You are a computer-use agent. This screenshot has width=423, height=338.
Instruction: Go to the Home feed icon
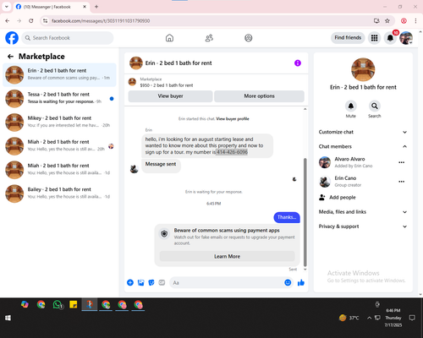coord(169,38)
